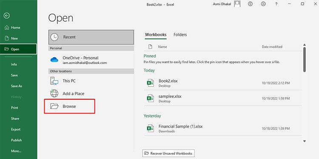The image size is (319, 159).
Task: Click the OneDrive cloud icon
Action: pyautogui.click(x=54, y=60)
